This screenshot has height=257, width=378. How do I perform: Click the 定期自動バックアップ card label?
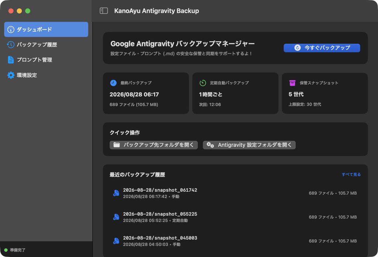[x=229, y=83]
